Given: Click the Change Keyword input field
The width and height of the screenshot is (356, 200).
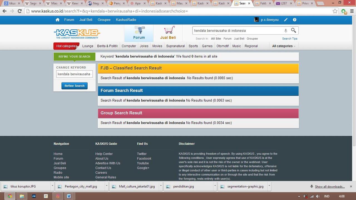Looking at the screenshot, I should tap(75, 74).
